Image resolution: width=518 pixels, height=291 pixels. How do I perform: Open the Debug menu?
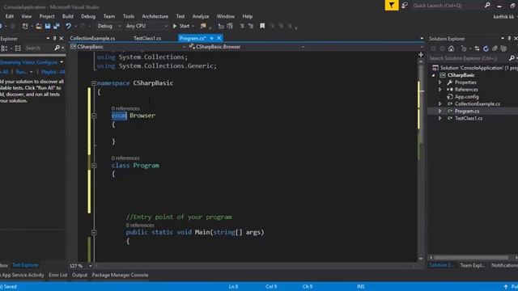(x=88, y=16)
